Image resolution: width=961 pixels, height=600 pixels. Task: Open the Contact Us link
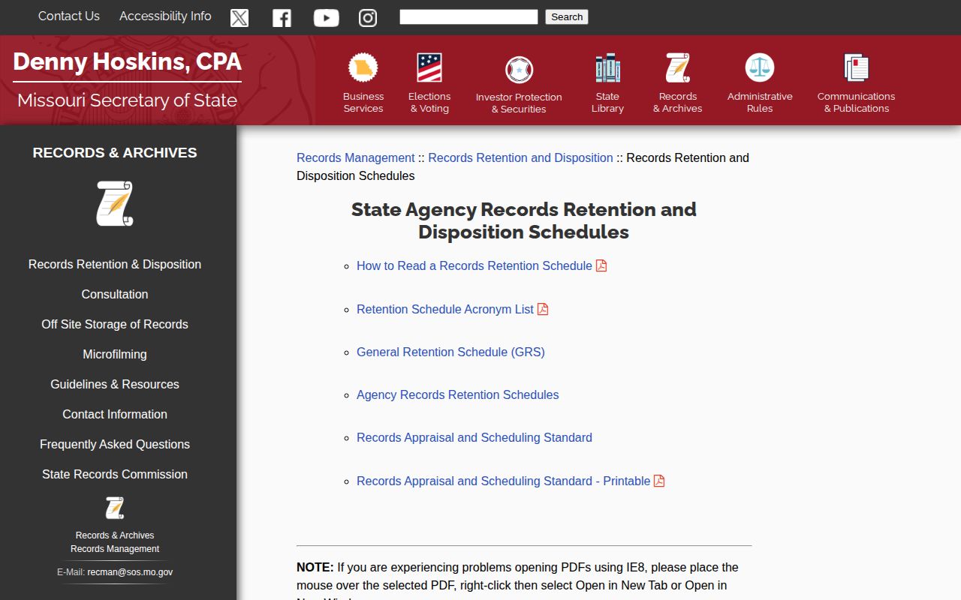click(x=69, y=16)
